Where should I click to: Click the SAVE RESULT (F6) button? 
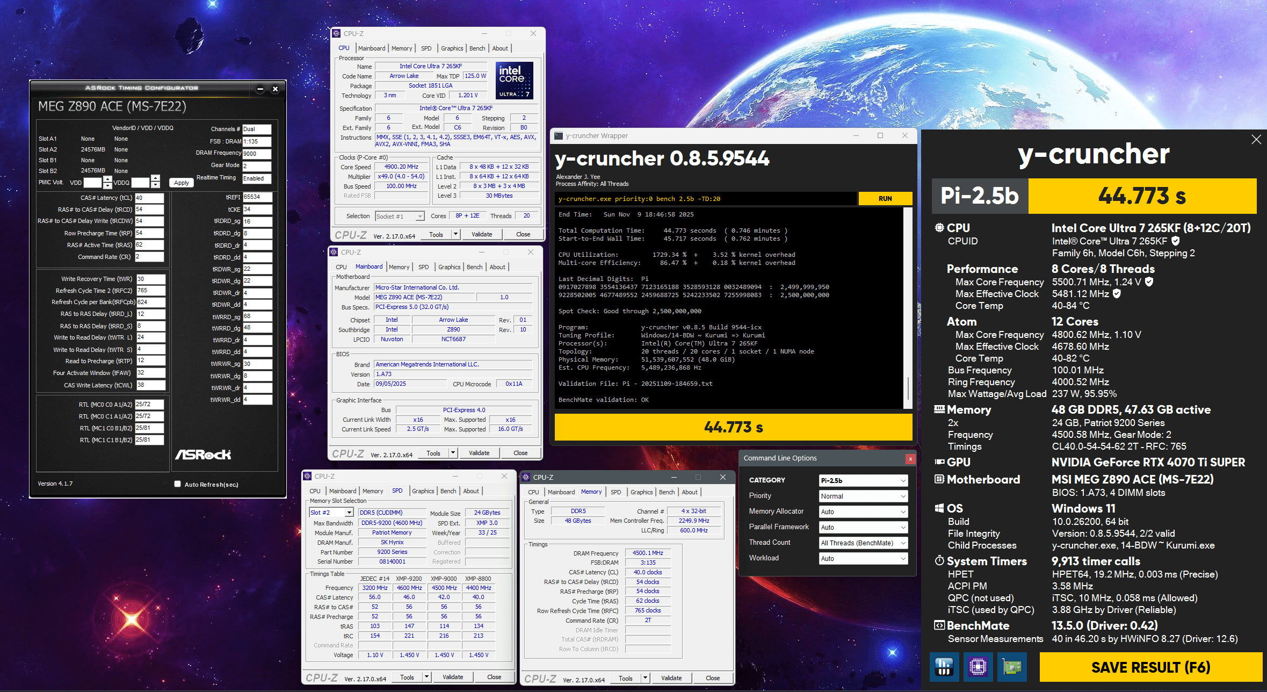(1150, 667)
